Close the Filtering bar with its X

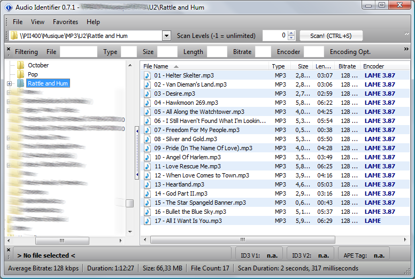pyautogui.click(x=9, y=49)
